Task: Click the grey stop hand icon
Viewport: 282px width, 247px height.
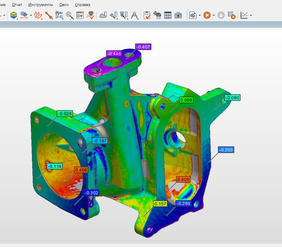Action: pos(221,15)
